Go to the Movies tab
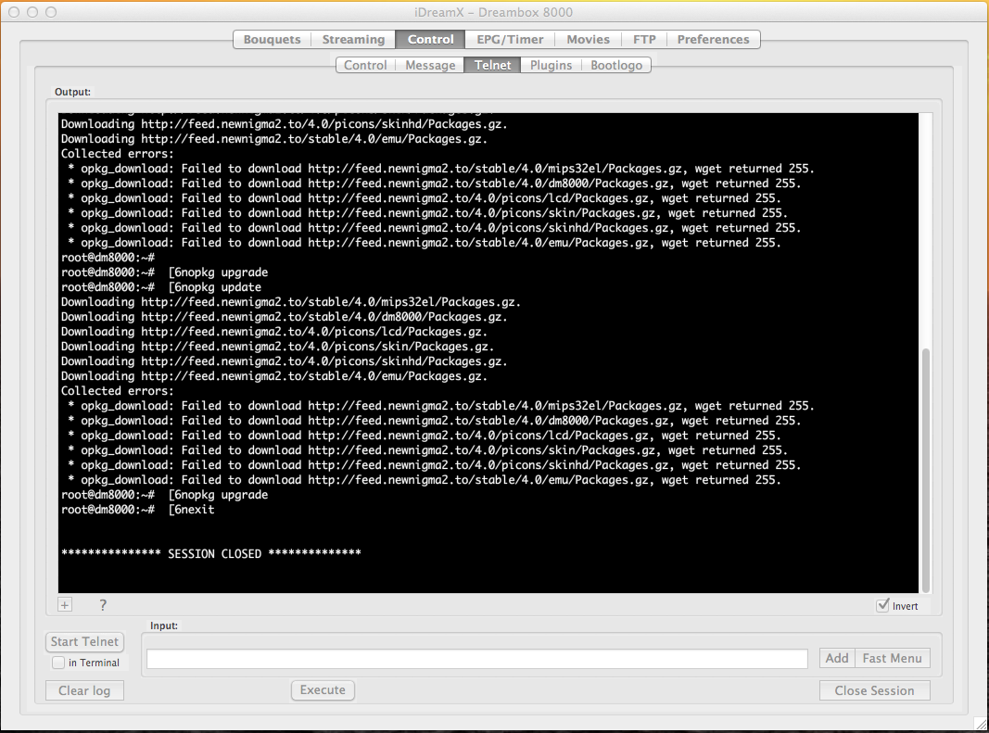 [589, 40]
